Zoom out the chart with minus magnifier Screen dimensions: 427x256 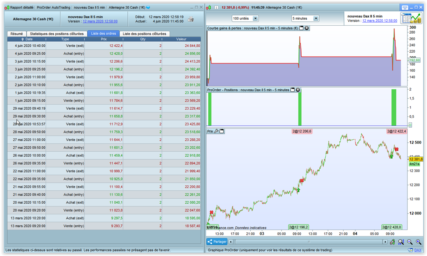tap(409, 242)
